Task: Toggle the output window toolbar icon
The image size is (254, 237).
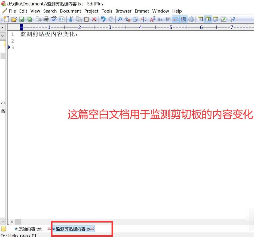Action: click(216, 19)
